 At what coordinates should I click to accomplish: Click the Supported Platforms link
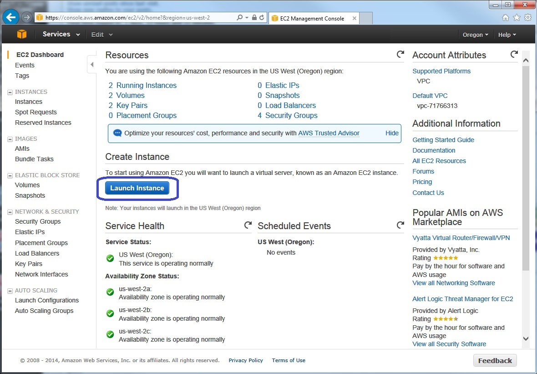(441, 72)
